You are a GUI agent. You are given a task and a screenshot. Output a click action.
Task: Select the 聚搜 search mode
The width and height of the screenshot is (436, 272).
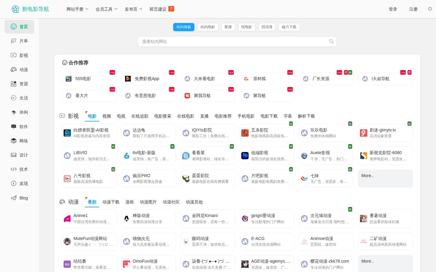(x=228, y=27)
